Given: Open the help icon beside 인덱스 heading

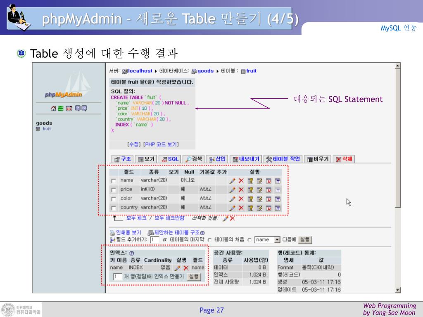Looking at the screenshot, I should coord(132,253).
